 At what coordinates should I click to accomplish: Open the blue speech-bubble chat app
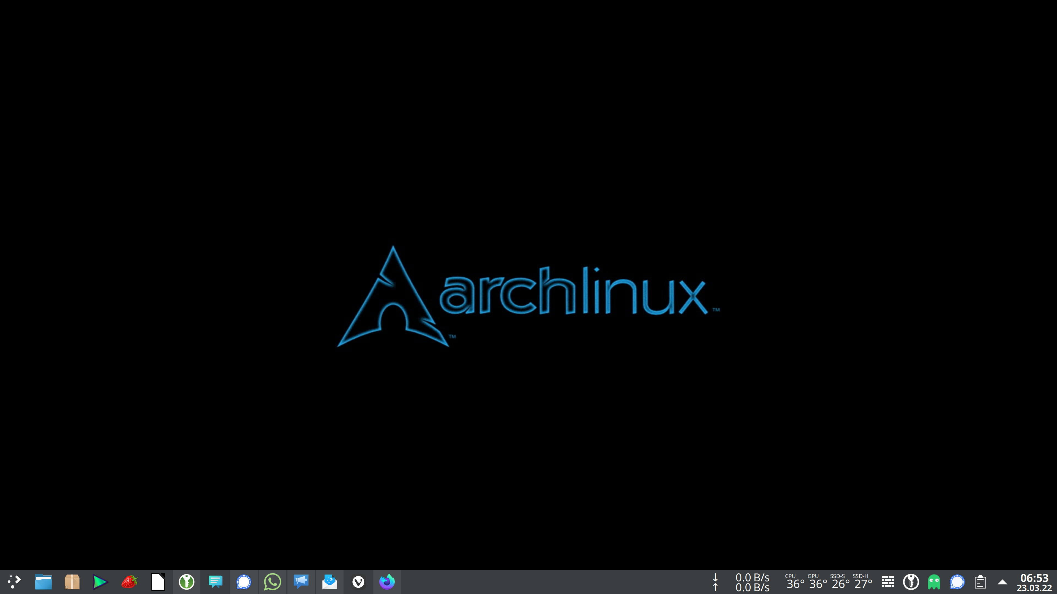[x=215, y=581]
